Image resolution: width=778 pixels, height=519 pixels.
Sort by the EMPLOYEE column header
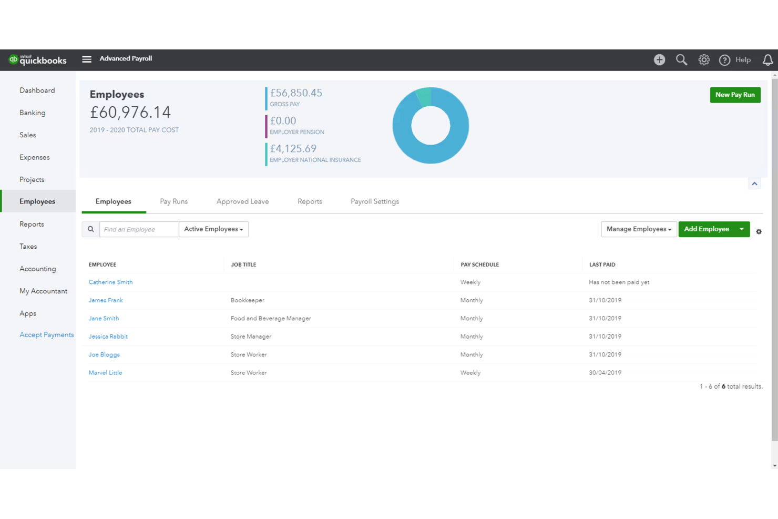(103, 264)
